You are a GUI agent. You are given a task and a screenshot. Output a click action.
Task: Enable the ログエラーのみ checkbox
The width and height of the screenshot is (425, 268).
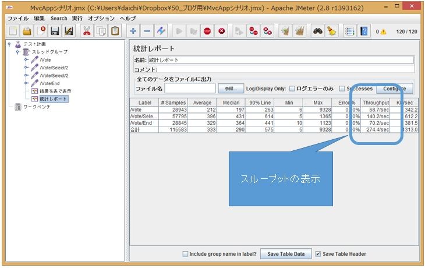click(x=292, y=89)
